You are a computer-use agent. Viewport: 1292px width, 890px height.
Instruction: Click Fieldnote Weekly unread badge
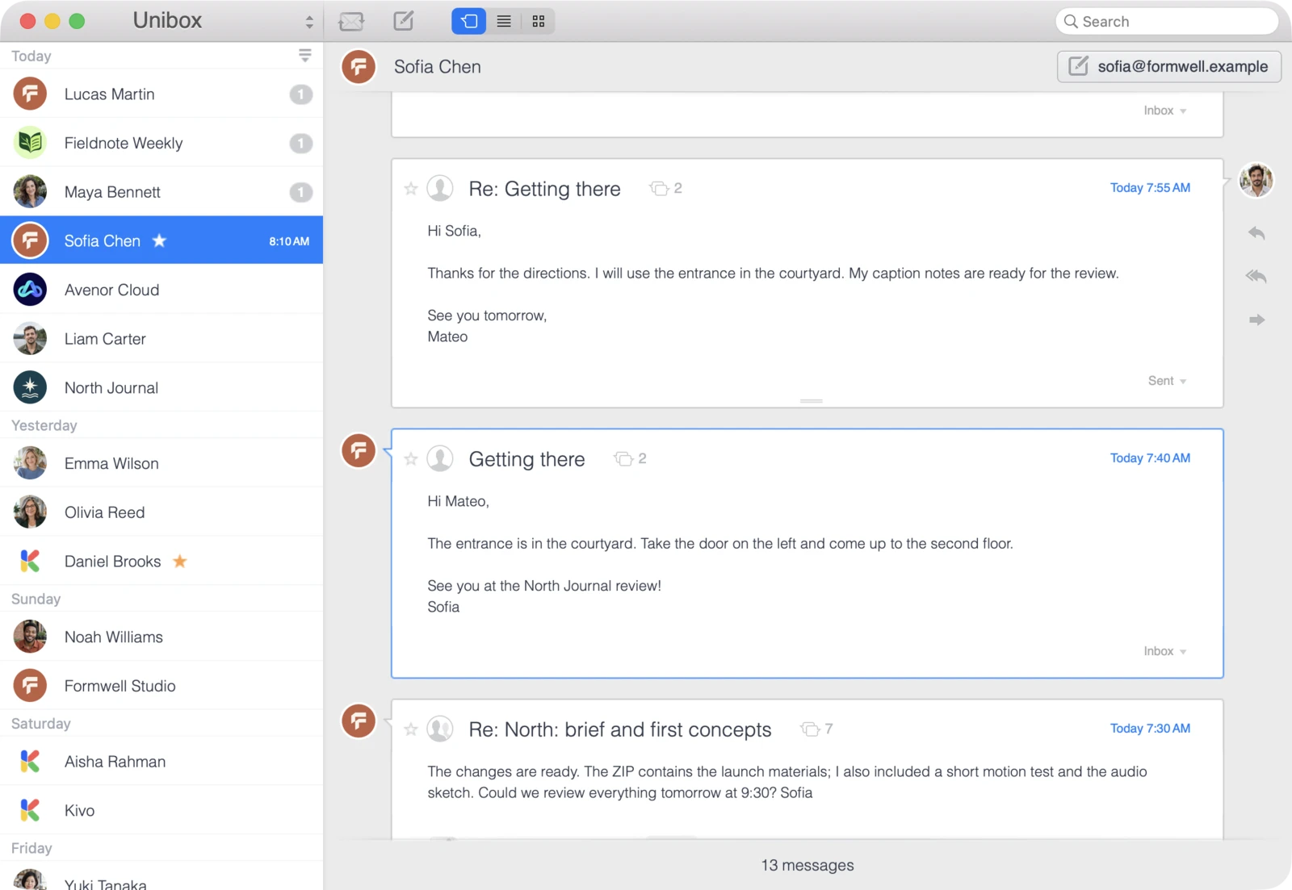tap(301, 143)
